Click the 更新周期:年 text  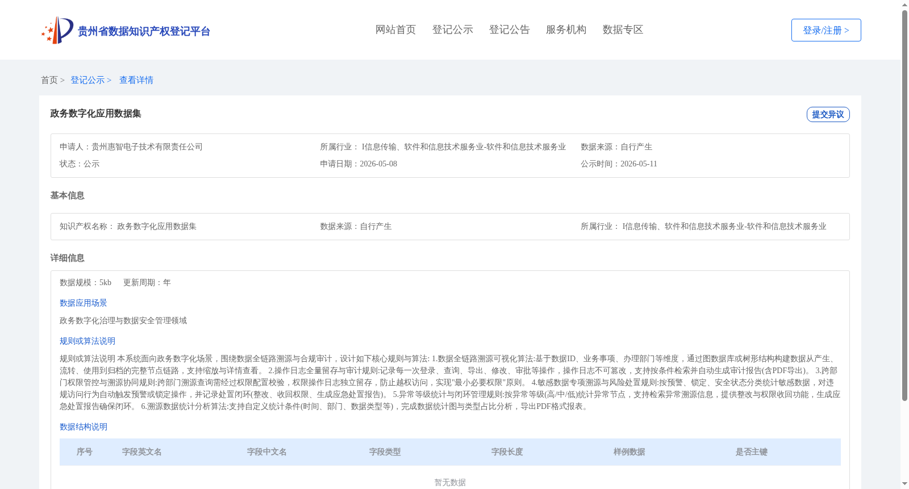tap(147, 282)
